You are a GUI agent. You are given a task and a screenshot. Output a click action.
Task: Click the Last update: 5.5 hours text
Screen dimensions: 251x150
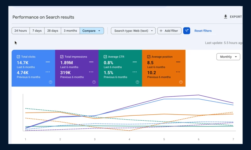pos(224,43)
